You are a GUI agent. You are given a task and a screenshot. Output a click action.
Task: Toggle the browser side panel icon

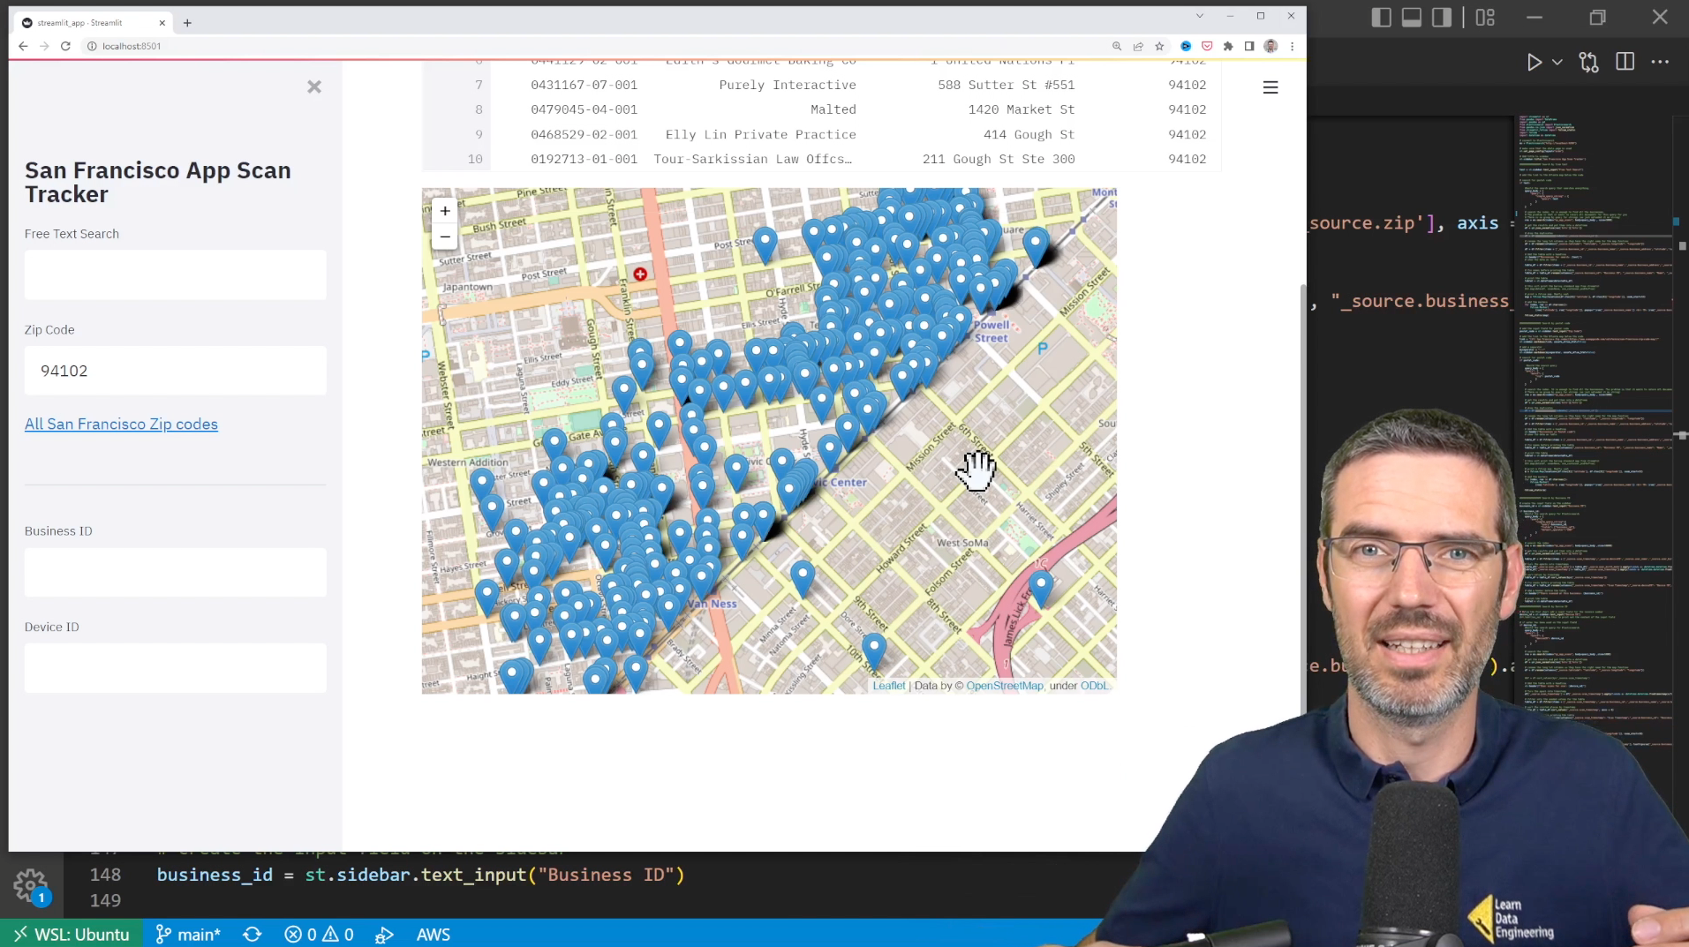coord(1249,46)
